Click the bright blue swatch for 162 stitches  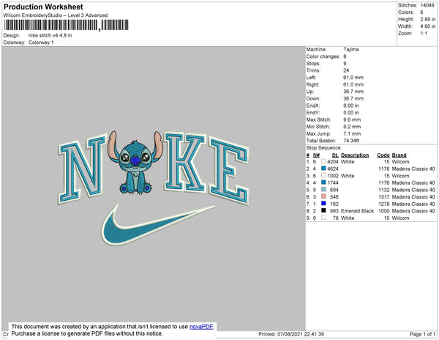tap(323, 204)
